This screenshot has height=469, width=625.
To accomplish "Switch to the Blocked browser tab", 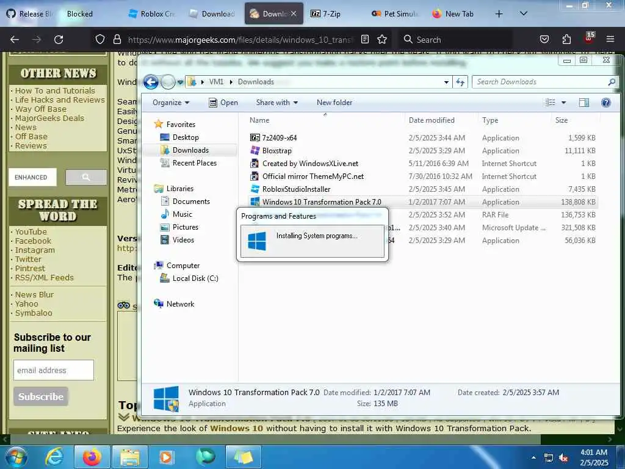I will coord(80,14).
